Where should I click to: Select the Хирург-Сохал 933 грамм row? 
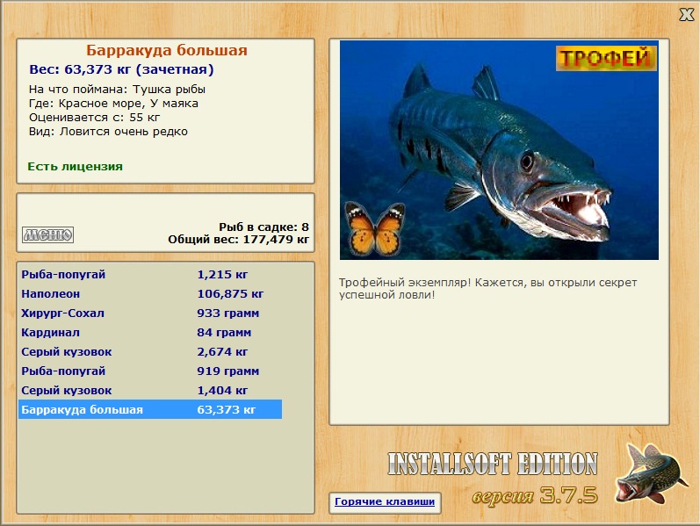(x=150, y=313)
